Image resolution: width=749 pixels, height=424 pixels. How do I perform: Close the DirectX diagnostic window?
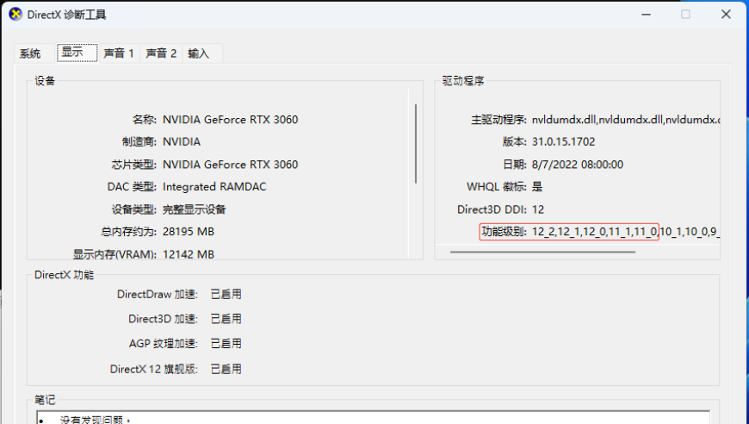[x=726, y=15]
